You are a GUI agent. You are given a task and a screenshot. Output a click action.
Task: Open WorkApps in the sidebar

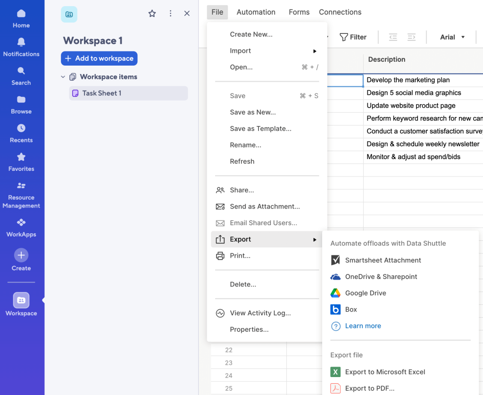pos(21,227)
